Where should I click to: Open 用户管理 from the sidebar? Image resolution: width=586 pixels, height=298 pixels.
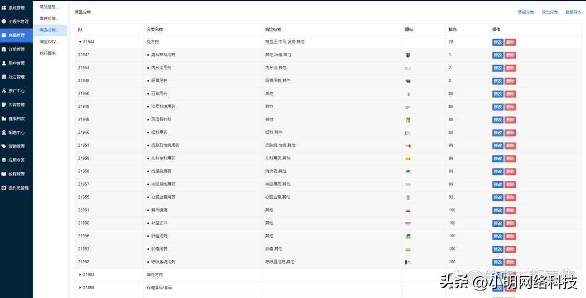(17, 63)
